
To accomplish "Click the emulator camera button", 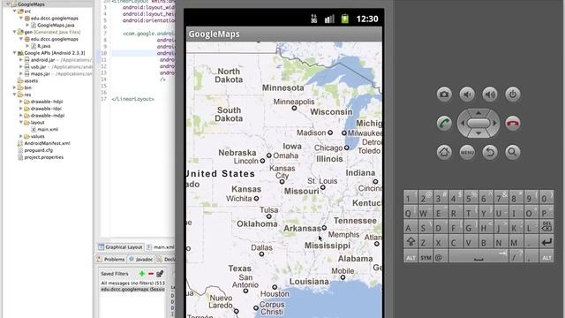I will [444, 95].
